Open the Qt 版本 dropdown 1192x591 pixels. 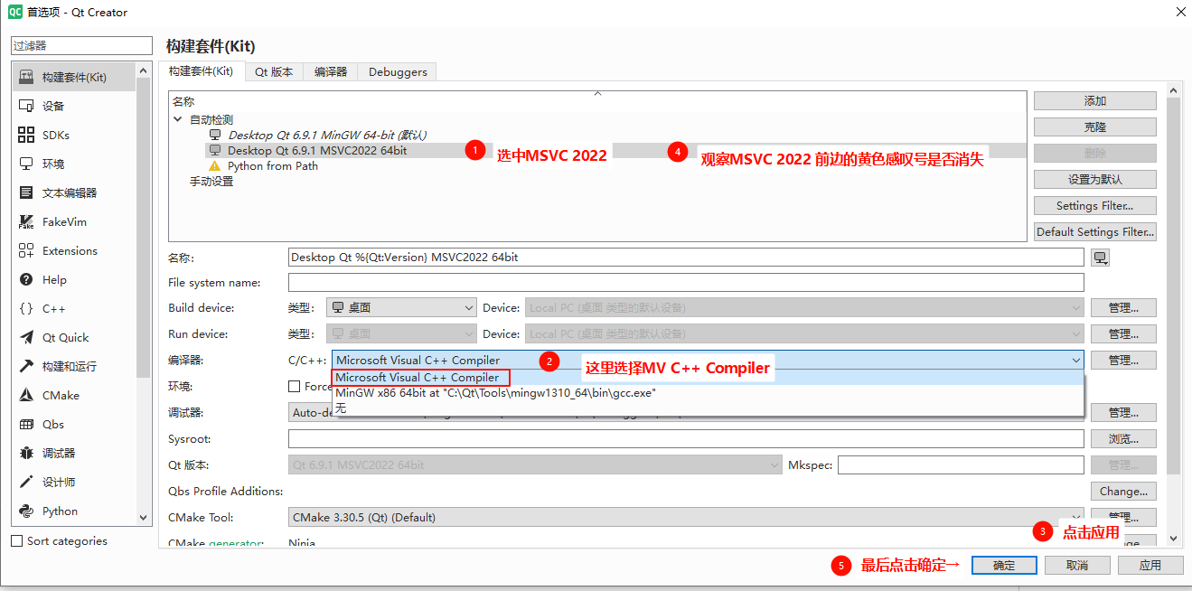point(535,464)
